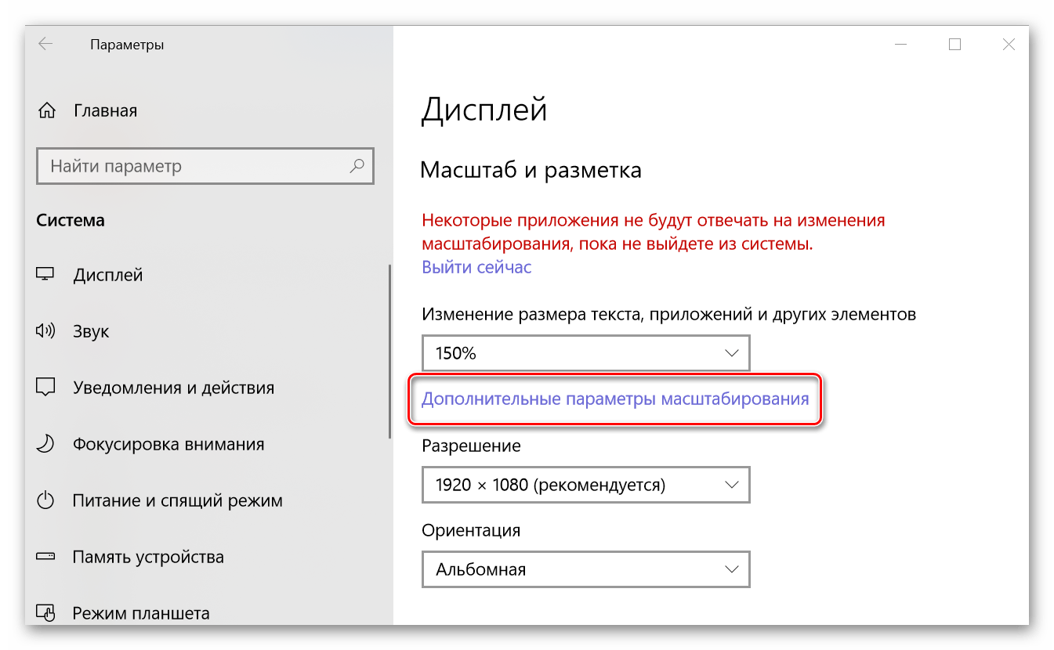
Task: Click the sidebar vertical scrollbar
Action: tap(389, 352)
